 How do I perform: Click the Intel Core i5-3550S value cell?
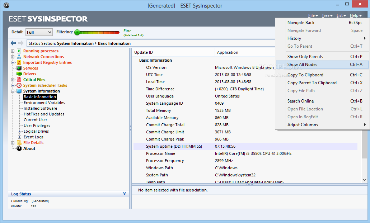[253, 153]
